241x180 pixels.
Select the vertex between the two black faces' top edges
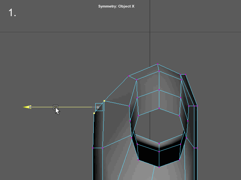[x=159, y=152]
